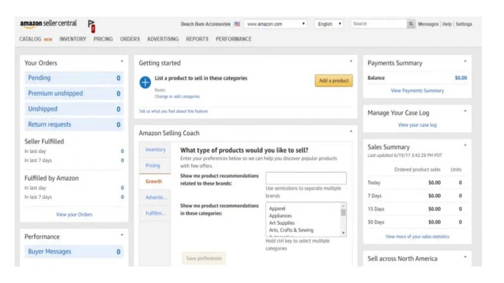Collapse the Manage Your Case Log arrow
The height and width of the screenshot is (283, 504).
point(465,111)
